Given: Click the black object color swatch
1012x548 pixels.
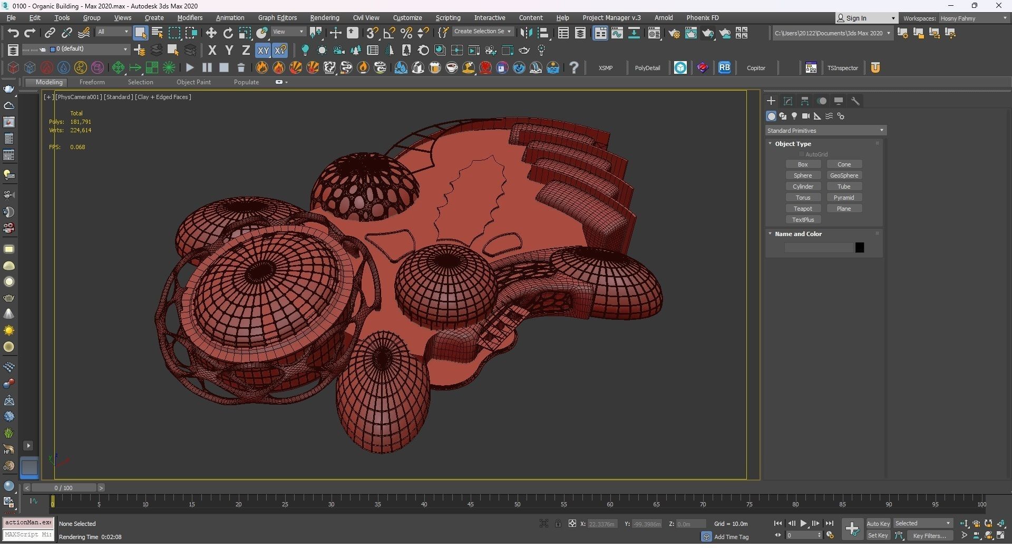Looking at the screenshot, I should 860,248.
